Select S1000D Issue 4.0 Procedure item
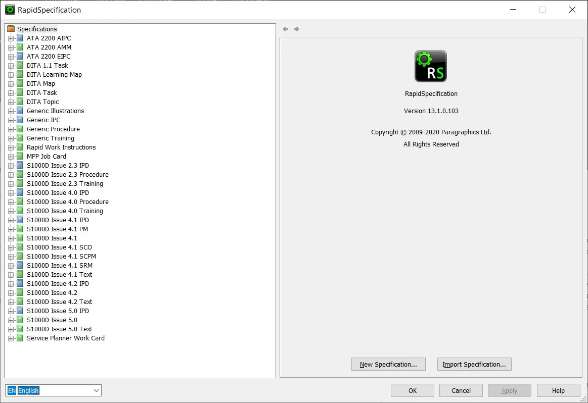Viewport: 588px width, 403px height. 68,201
